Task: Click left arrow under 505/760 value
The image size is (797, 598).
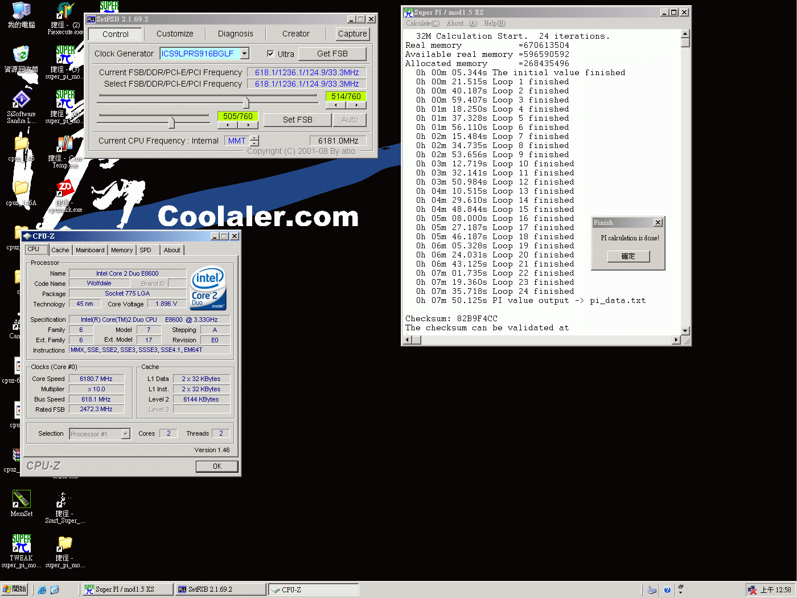Action: [228, 125]
